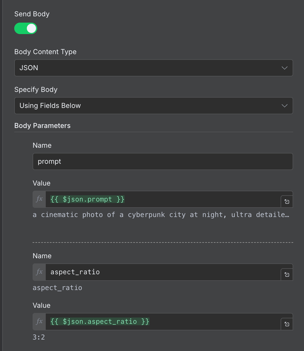Click the aspect_ratio preview text under the name
The height and width of the screenshot is (351, 304).
click(x=57, y=288)
